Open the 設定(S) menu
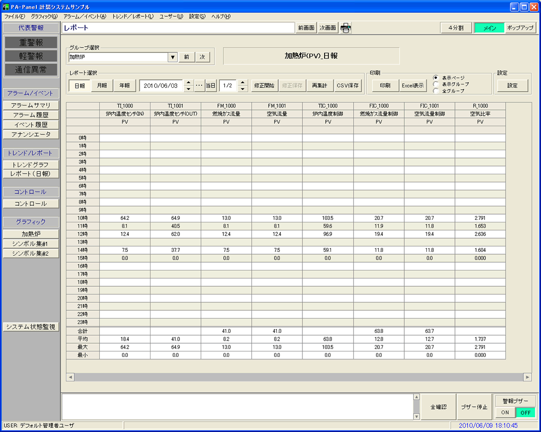The height and width of the screenshot is (432, 541). pyautogui.click(x=197, y=16)
